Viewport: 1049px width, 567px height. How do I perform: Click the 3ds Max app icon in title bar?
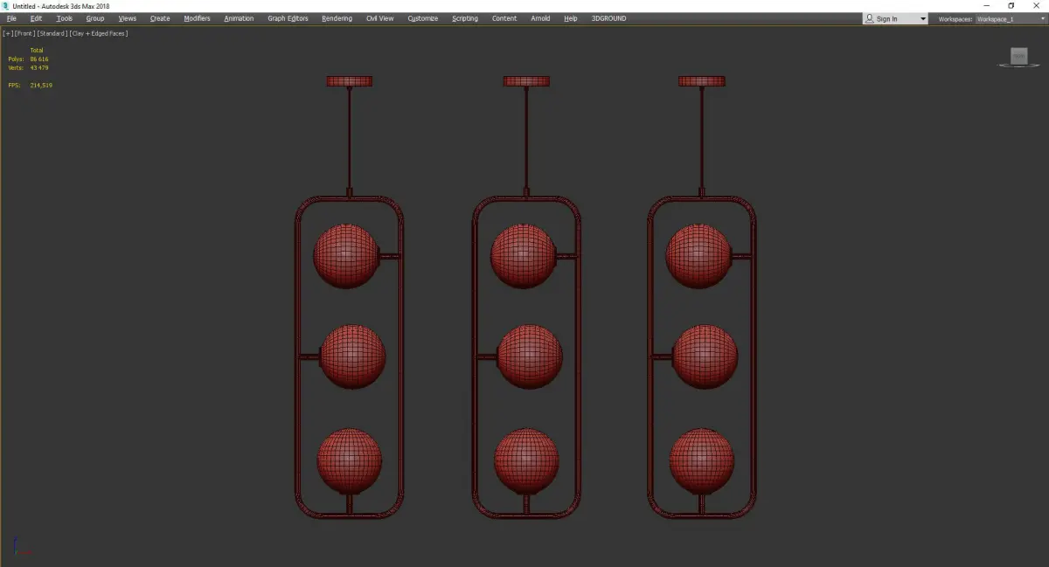(x=6, y=5)
